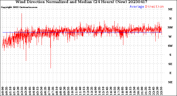The width and height of the screenshot is (177, 96).
Task: Click the 07:35 time axis label
Action: point(53,91)
